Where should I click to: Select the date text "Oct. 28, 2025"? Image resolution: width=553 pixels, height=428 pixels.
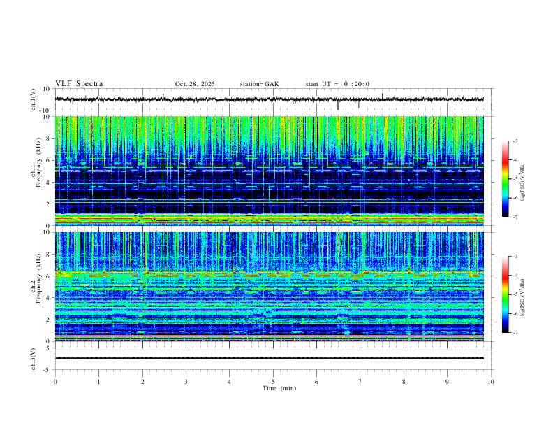click(x=195, y=84)
